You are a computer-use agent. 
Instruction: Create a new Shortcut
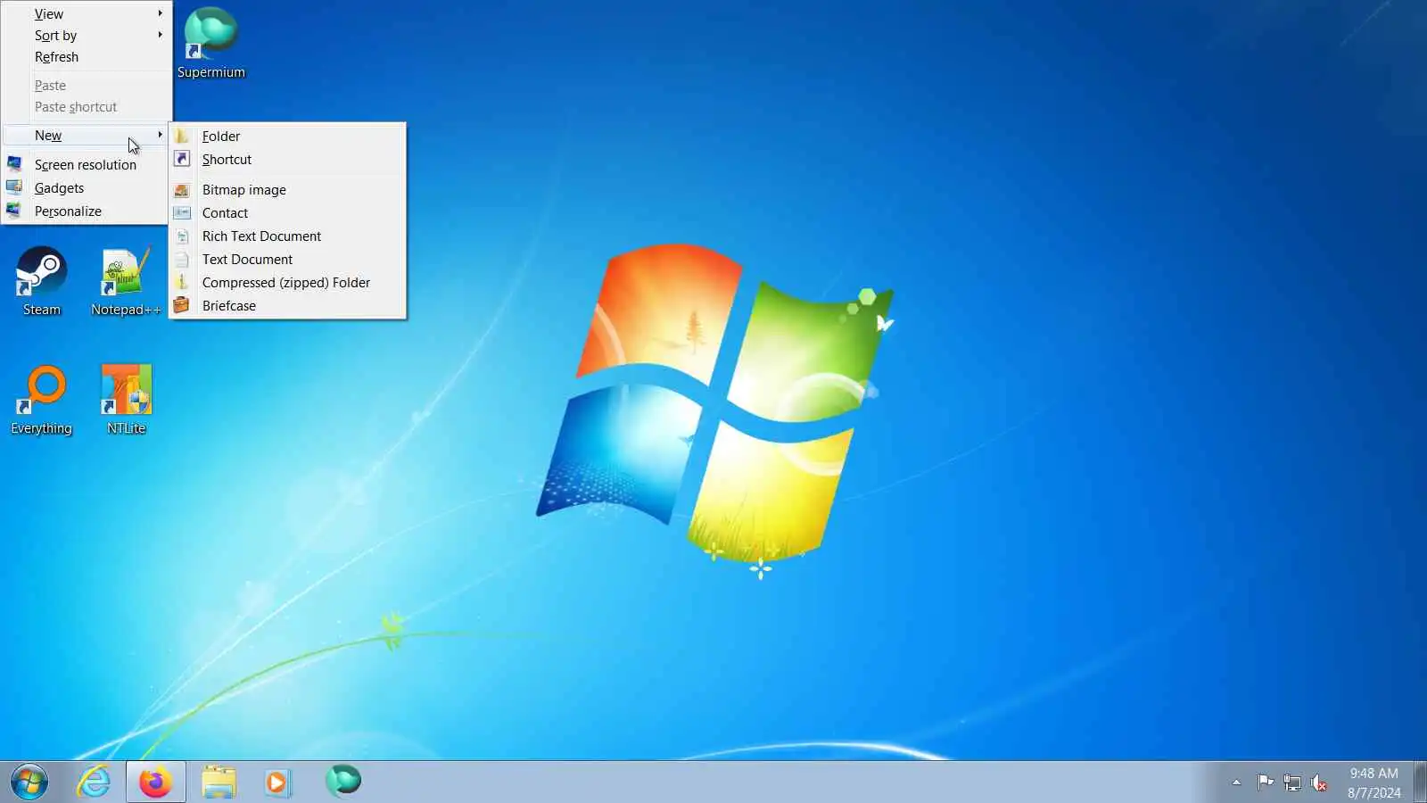pos(287,159)
